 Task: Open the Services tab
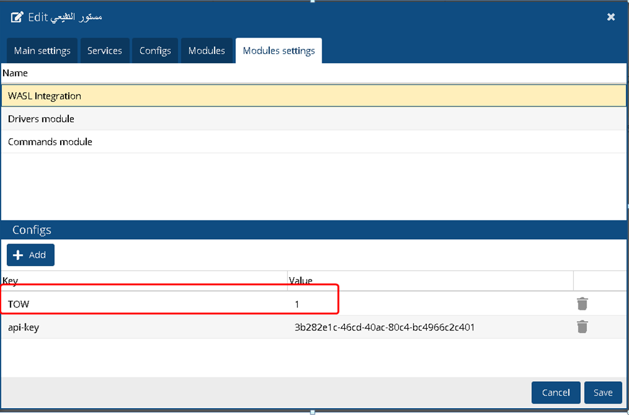point(105,51)
